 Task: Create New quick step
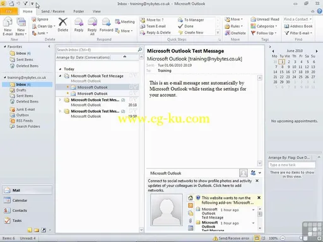pyautogui.click(x=191, y=33)
